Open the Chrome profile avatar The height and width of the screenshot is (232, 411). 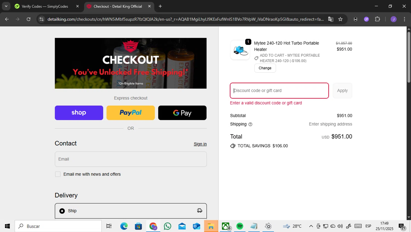pyautogui.click(x=393, y=19)
